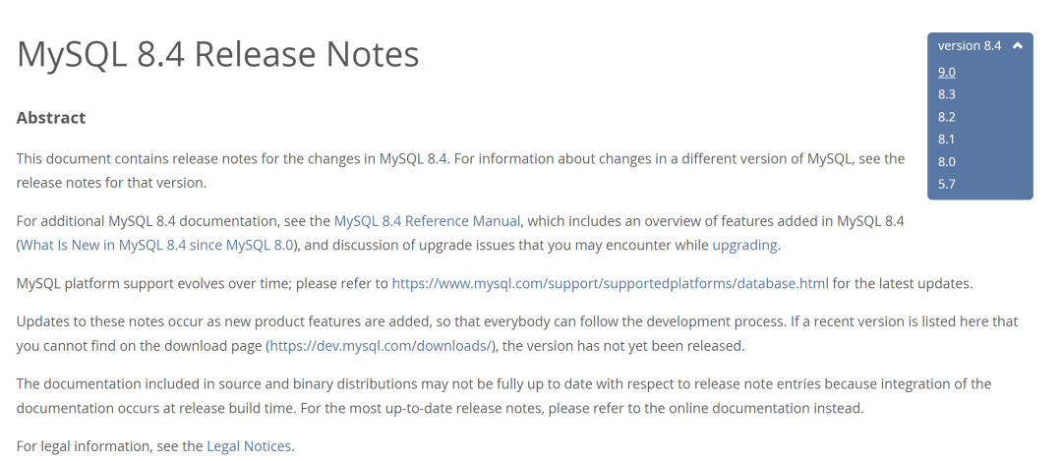
Task: Click the paragraph starting 'Updates to these notes'
Action: point(517,334)
